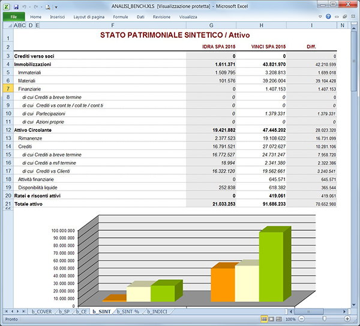
Task: Click the vertical scrollbar down arrow
Action: click(354, 304)
